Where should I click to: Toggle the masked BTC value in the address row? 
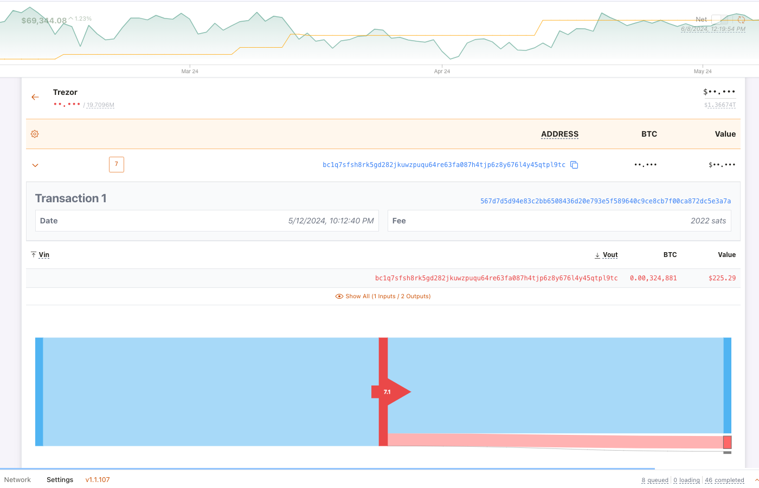pyautogui.click(x=645, y=165)
